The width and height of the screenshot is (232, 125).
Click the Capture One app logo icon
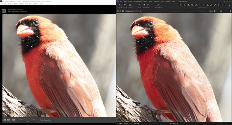click(x=118, y=1)
